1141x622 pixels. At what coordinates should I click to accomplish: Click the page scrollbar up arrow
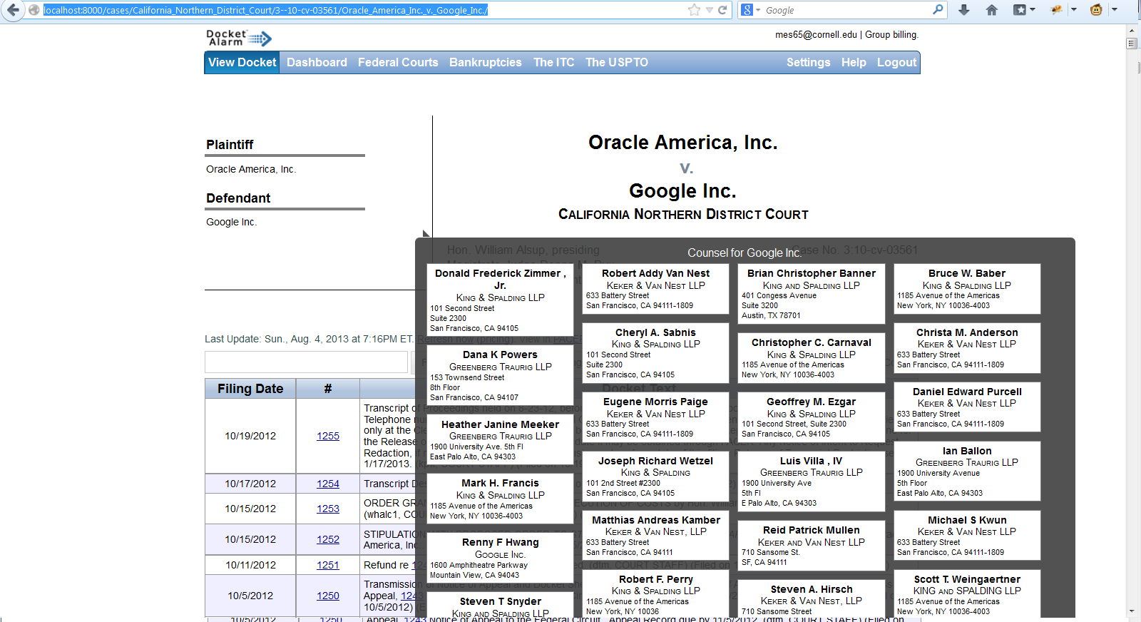point(1132,31)
